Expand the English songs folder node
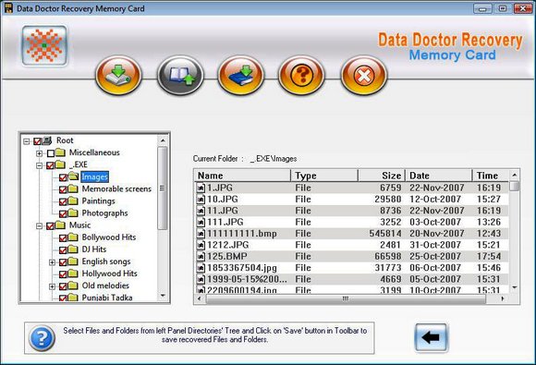This screenshot has height=365, width=536. [x=52, y=262]
